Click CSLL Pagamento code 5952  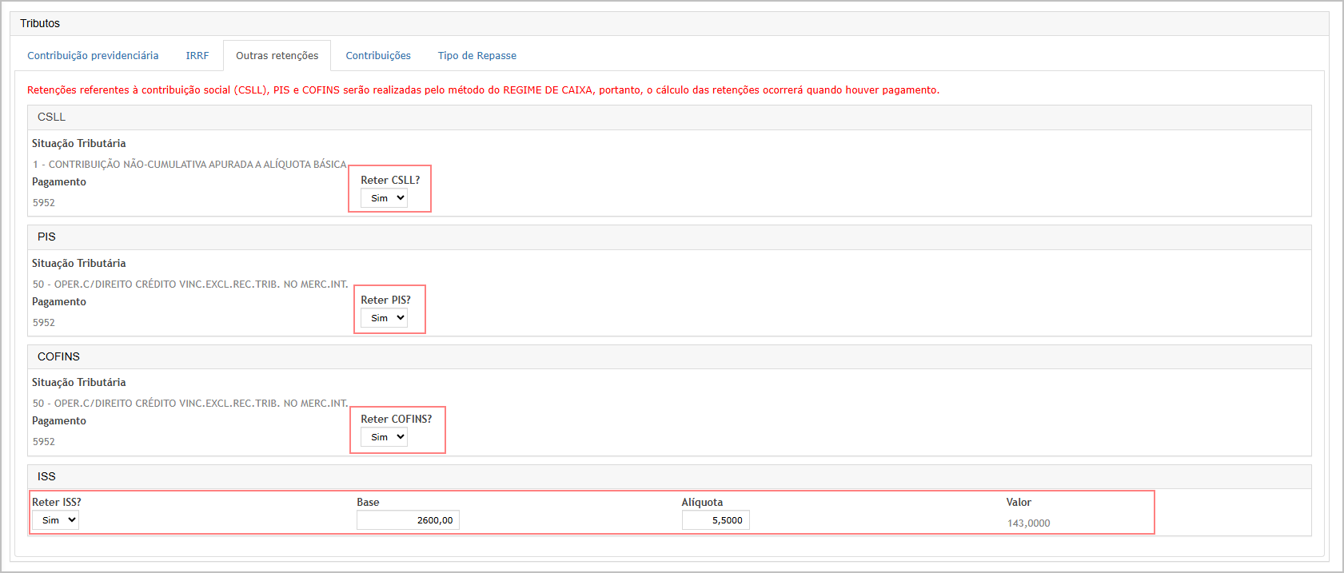pos(44,203)
